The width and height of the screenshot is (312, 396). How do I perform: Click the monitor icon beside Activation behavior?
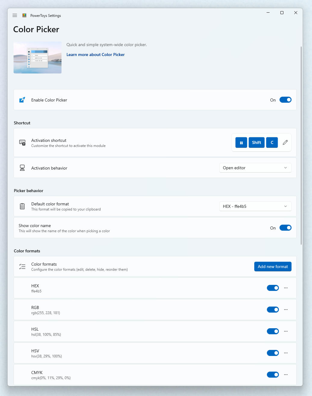(22, 168)
